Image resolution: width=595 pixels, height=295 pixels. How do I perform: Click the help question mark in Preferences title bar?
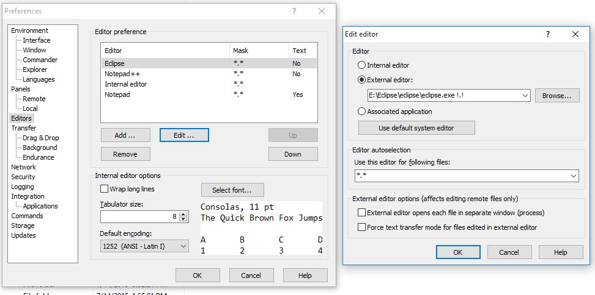(294, 11)
